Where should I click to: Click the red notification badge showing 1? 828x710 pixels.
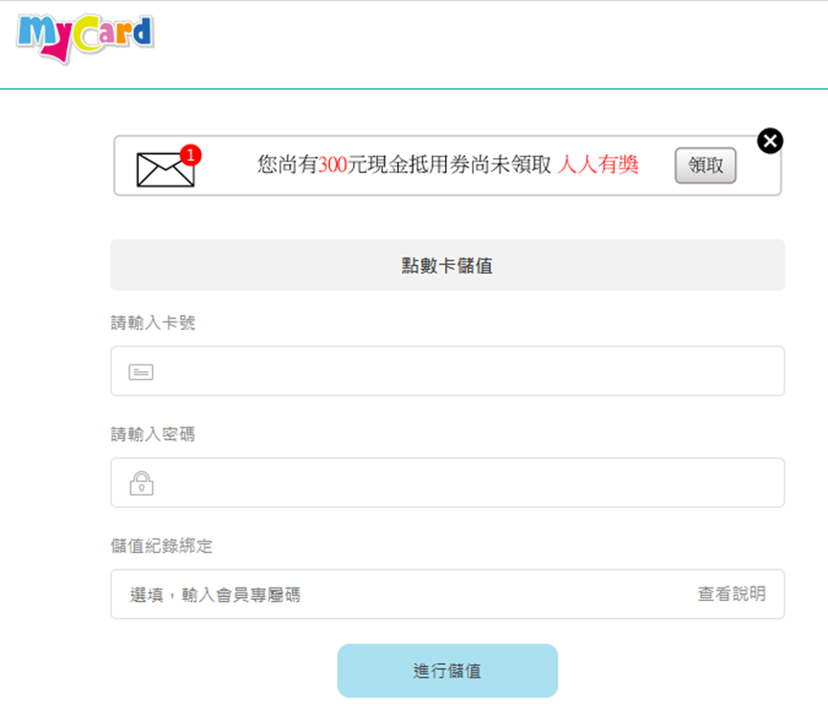point(190,155)
